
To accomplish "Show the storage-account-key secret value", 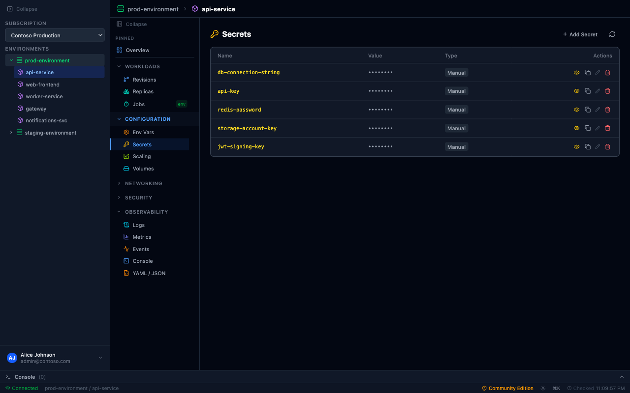I will (x=576, y=128).
